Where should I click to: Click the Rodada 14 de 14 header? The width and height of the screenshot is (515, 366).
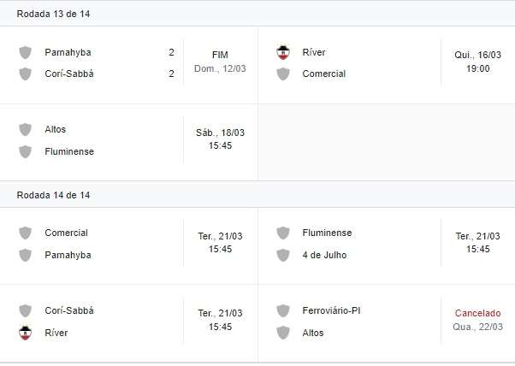[x=53, y=195]
